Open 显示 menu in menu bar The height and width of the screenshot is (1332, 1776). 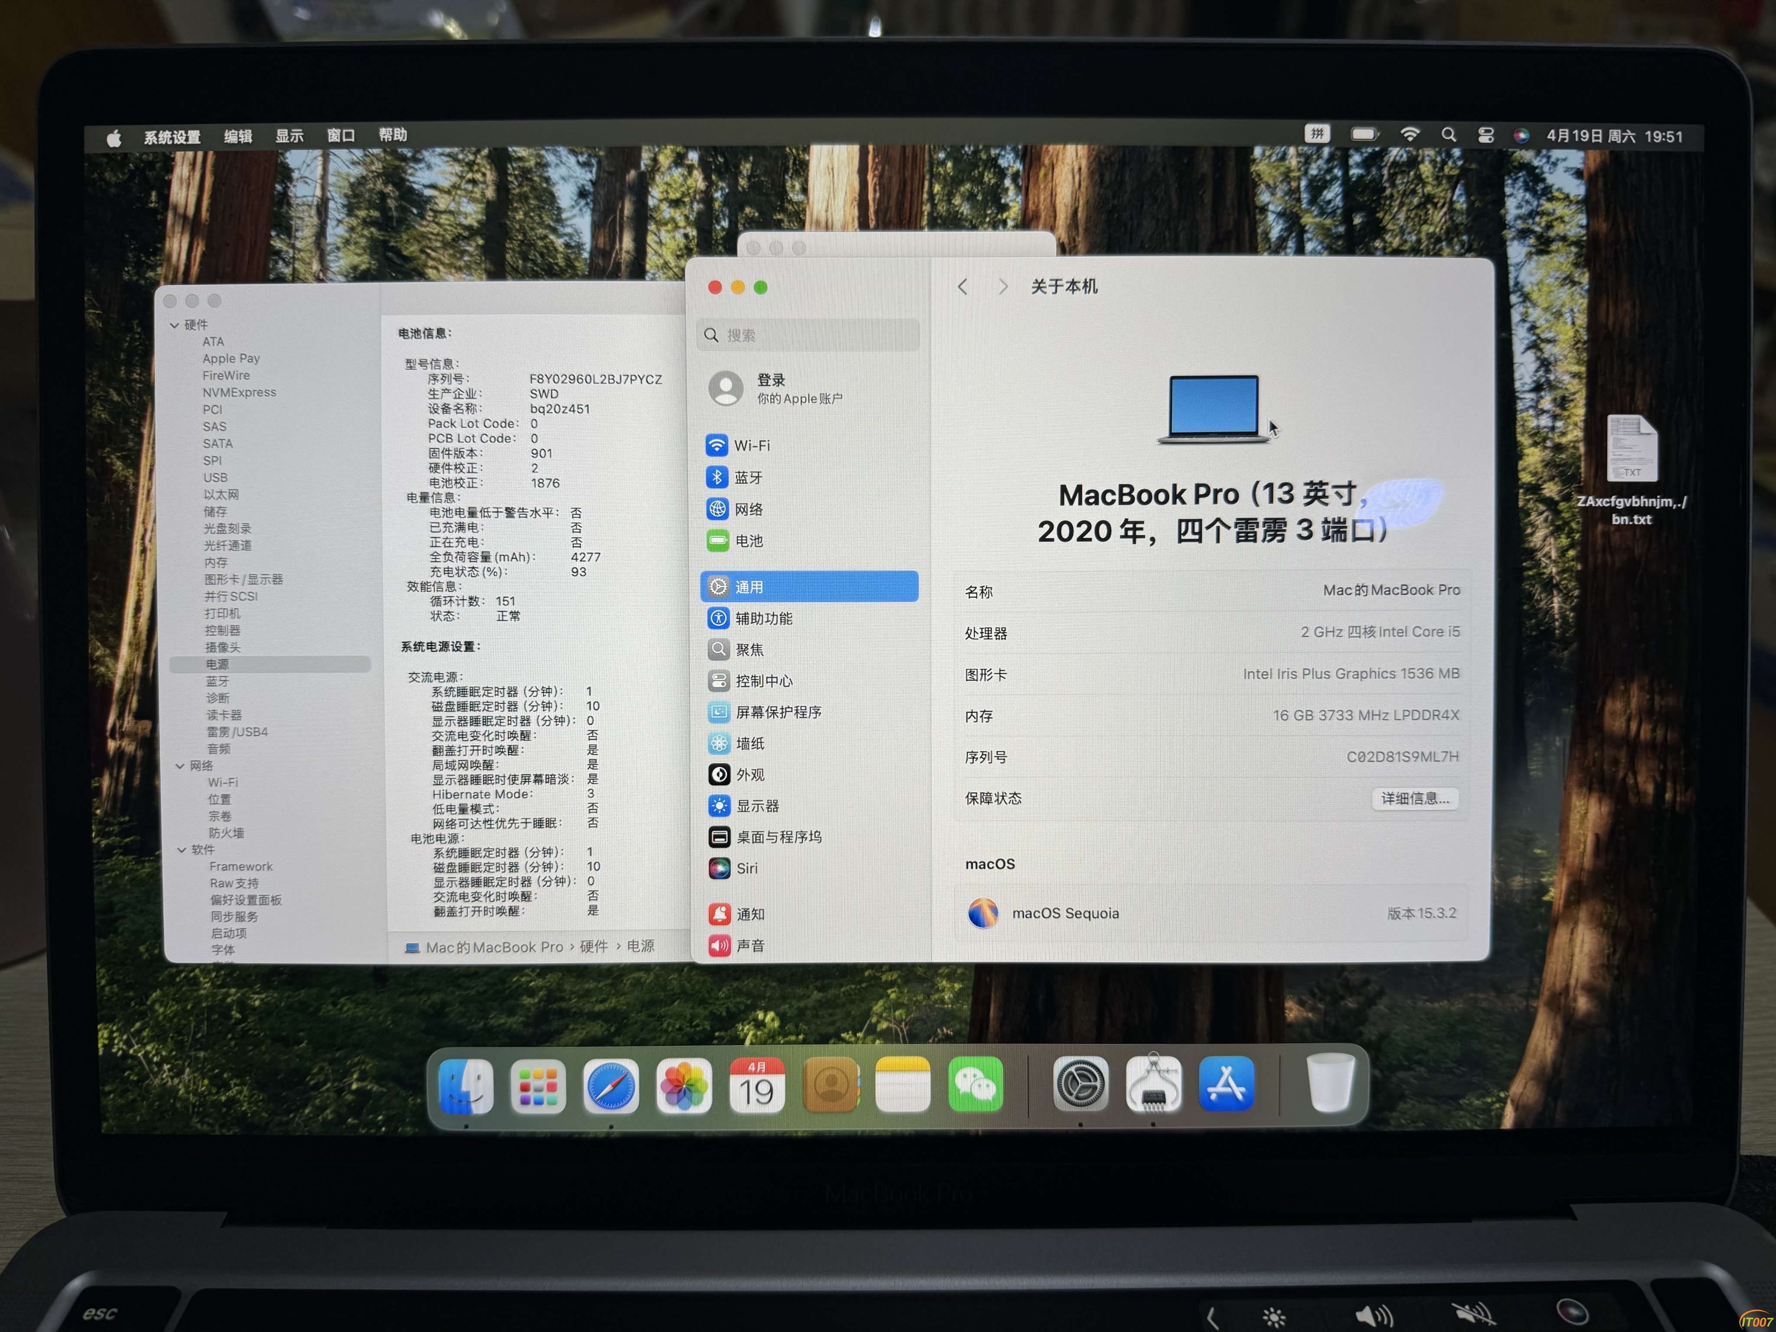tap(289, 136)
